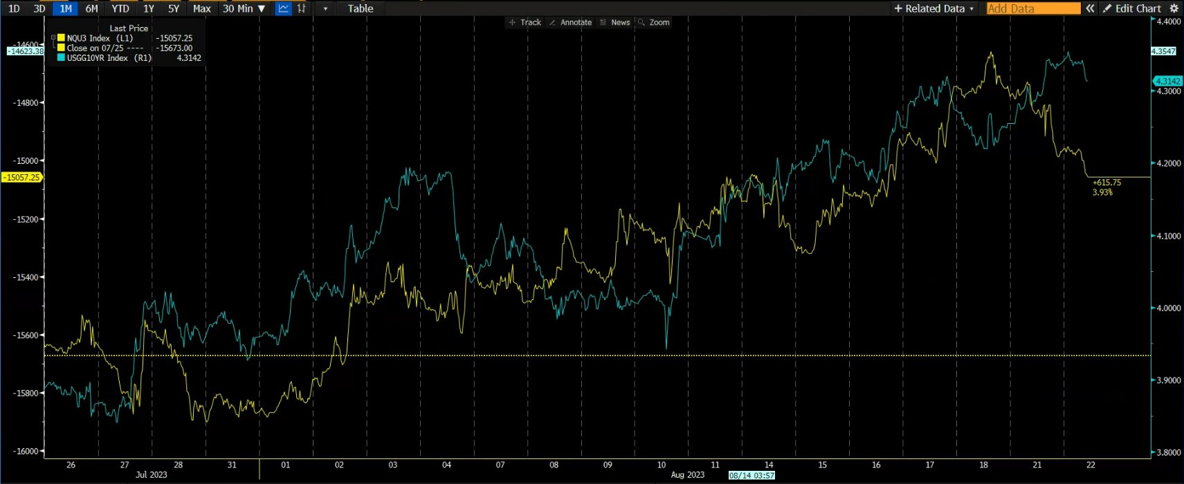Viewport: 1184px width, 484px height.
Task: Open the Related Data dropdown
Action: pos(933,8)
